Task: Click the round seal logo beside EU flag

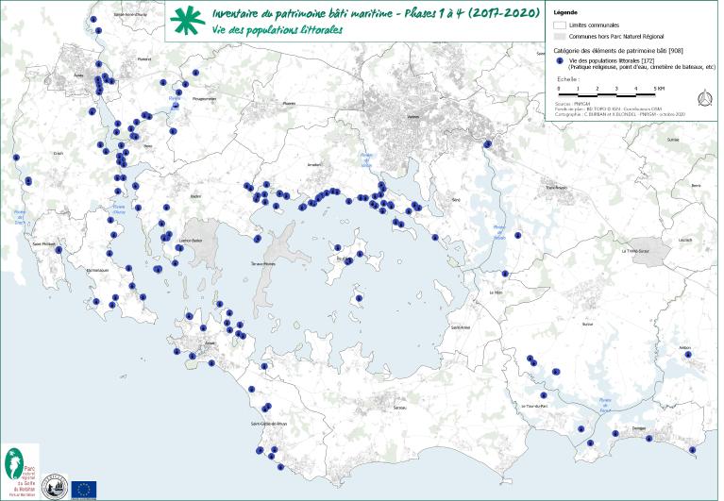Action: (54, 484)
